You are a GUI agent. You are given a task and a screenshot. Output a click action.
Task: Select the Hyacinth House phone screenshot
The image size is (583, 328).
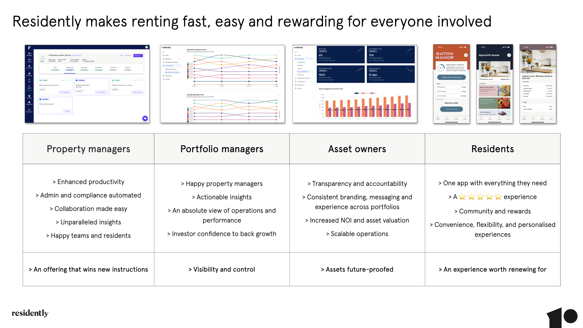(x=494, y=84)
